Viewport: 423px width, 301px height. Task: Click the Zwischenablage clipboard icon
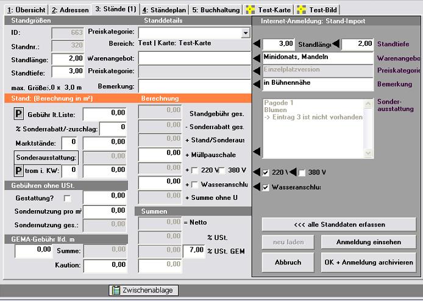(116, 290)
